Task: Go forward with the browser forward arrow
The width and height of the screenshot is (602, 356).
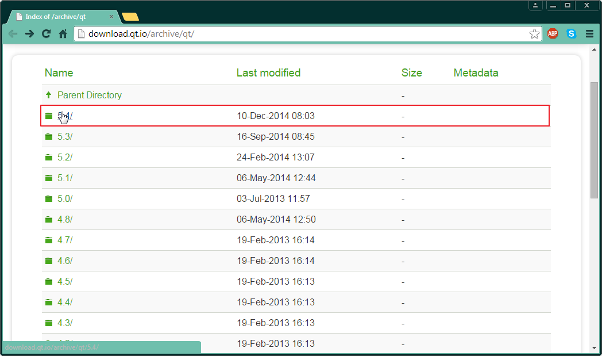Action: 29,34
